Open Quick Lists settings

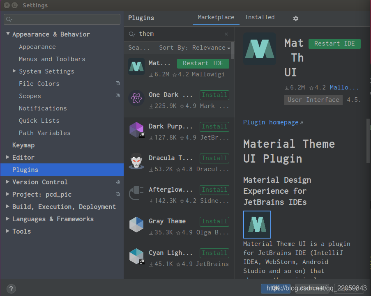[39, 121]
